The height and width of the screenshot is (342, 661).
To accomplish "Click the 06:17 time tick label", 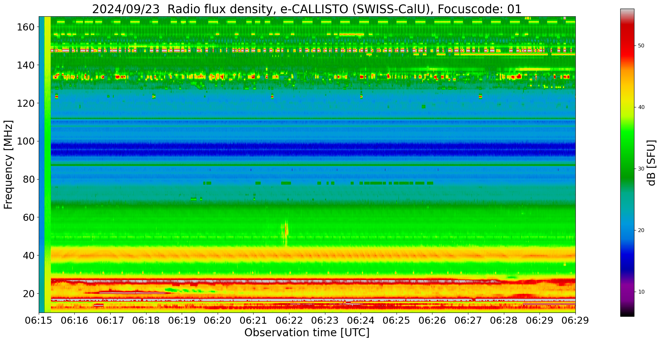I will 111,320.
